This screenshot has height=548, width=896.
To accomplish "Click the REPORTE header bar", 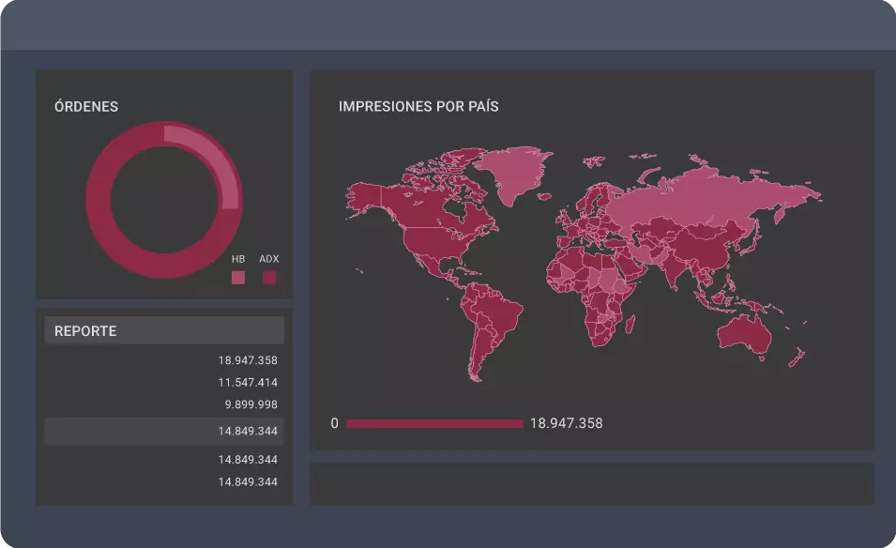I will [163, 330].
